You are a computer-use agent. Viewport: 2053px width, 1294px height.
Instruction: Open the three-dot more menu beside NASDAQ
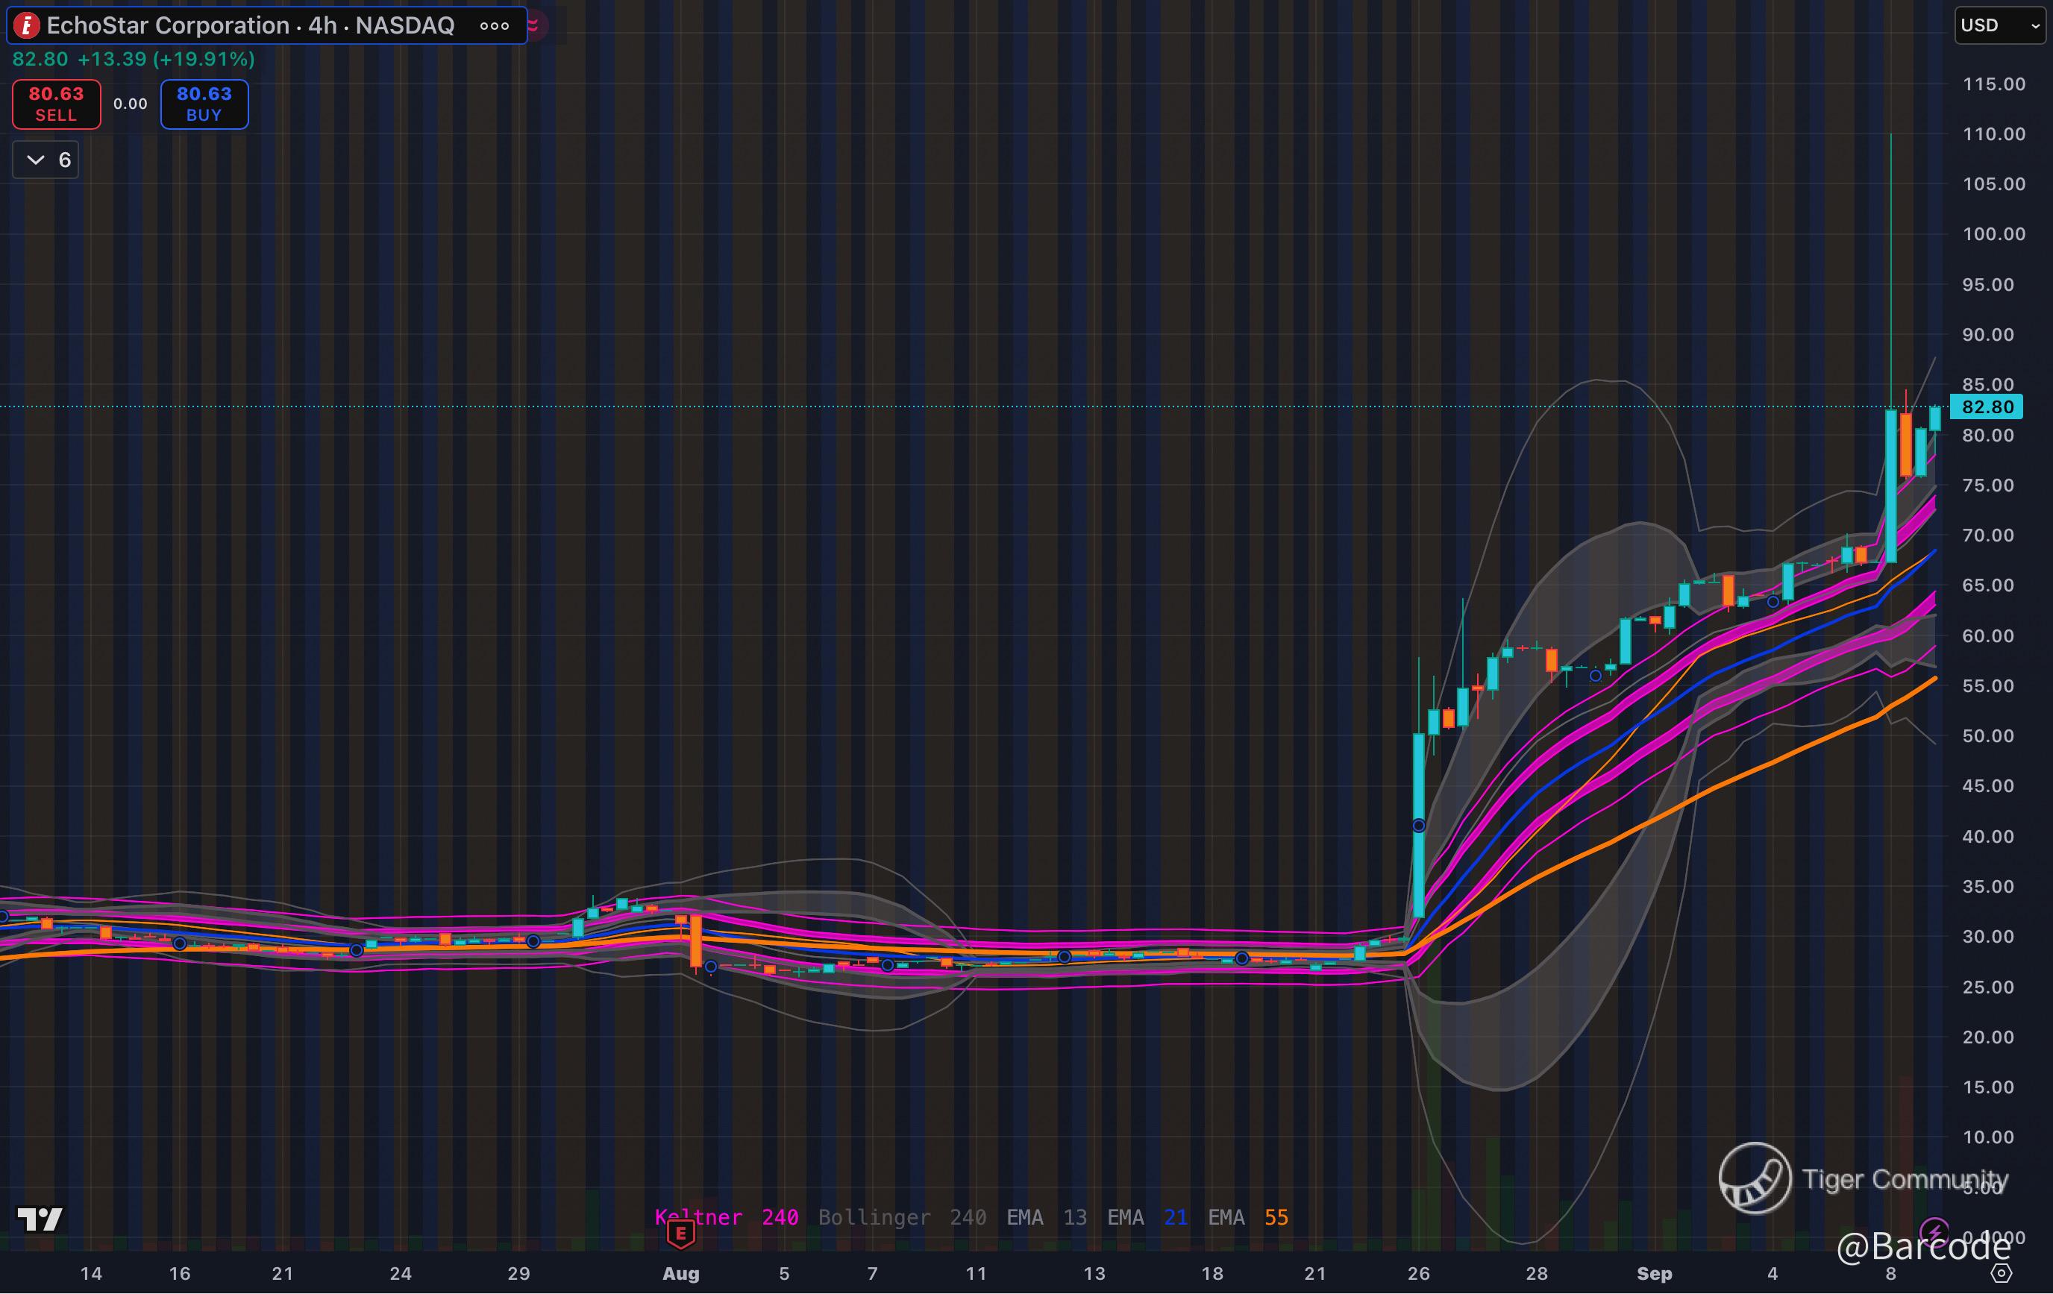coord(495,25)
